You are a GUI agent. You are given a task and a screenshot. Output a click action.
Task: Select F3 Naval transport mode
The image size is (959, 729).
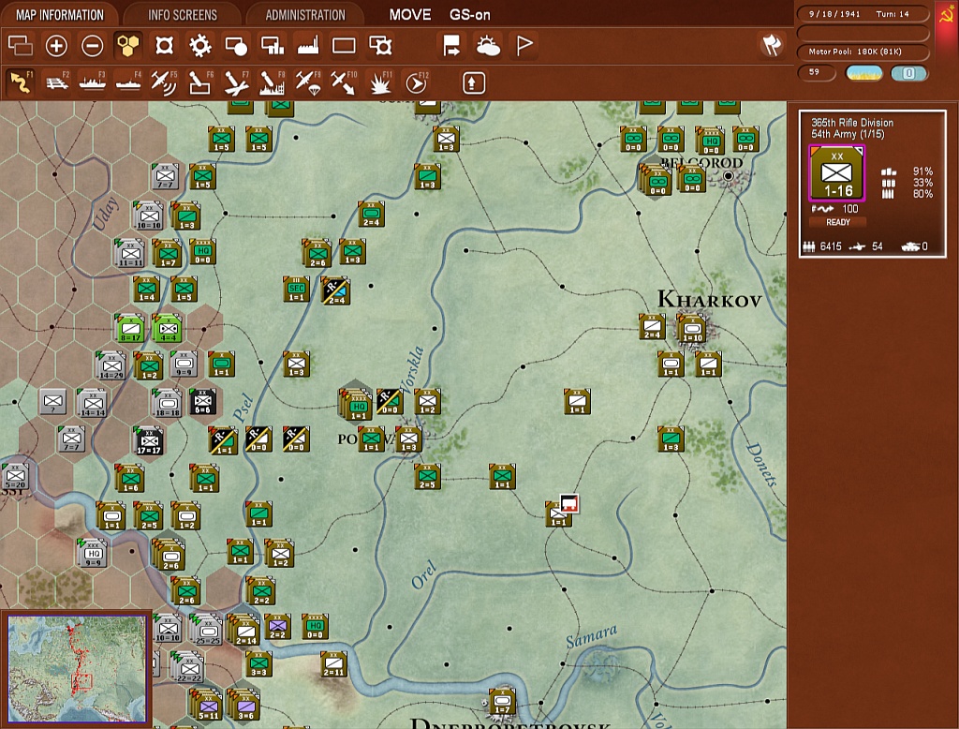93,82
